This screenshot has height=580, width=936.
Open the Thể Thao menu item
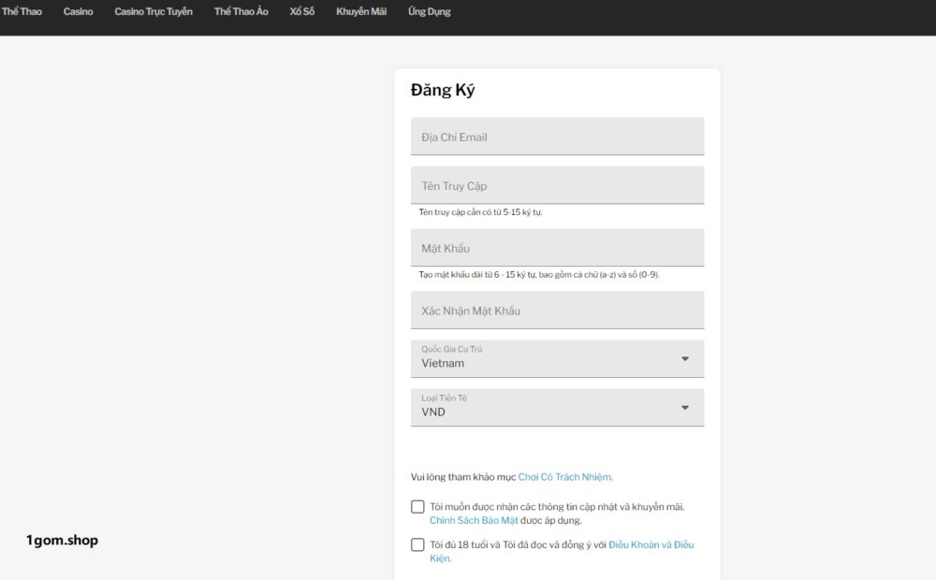pyautogui.click(x=22, y=12)
